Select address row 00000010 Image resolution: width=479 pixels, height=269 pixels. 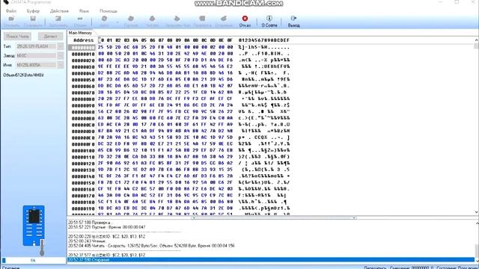[83, 54]
